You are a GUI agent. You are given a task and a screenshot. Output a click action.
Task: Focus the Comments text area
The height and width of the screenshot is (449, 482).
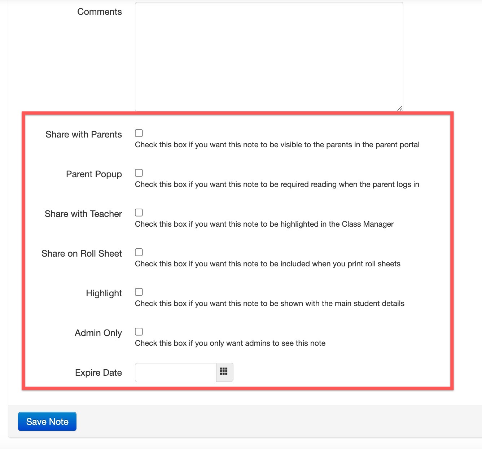(x=269, y=56)
